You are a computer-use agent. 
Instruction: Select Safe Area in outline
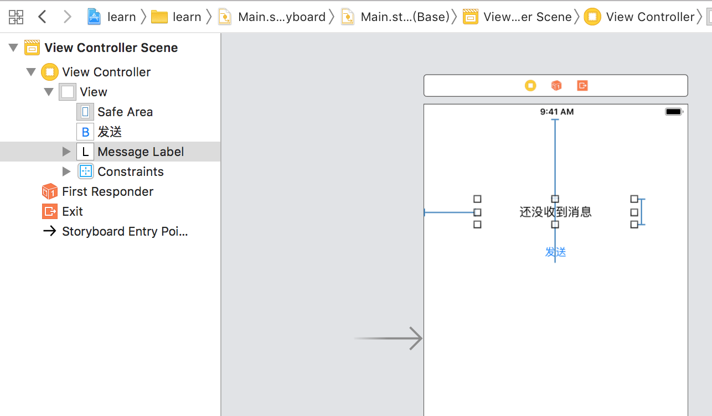[x=111, y=112]
